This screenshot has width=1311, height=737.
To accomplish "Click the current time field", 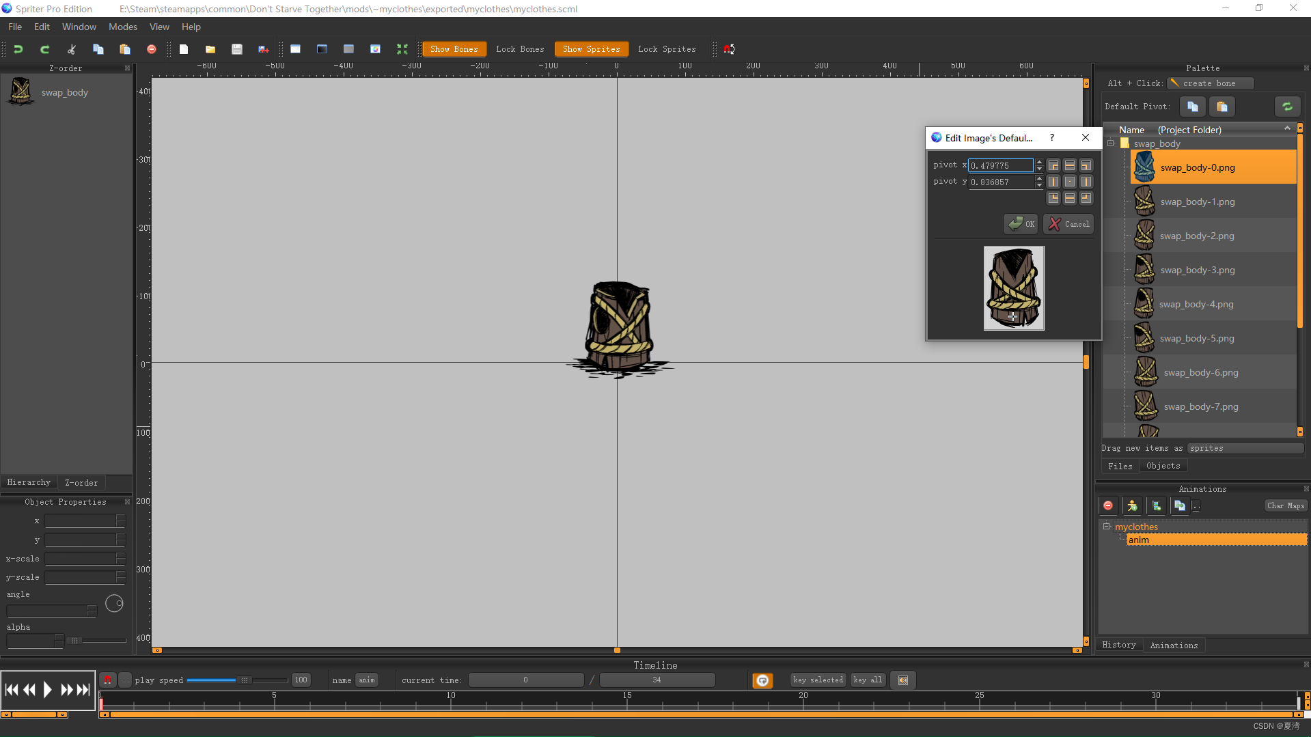I will click(525, 680).
